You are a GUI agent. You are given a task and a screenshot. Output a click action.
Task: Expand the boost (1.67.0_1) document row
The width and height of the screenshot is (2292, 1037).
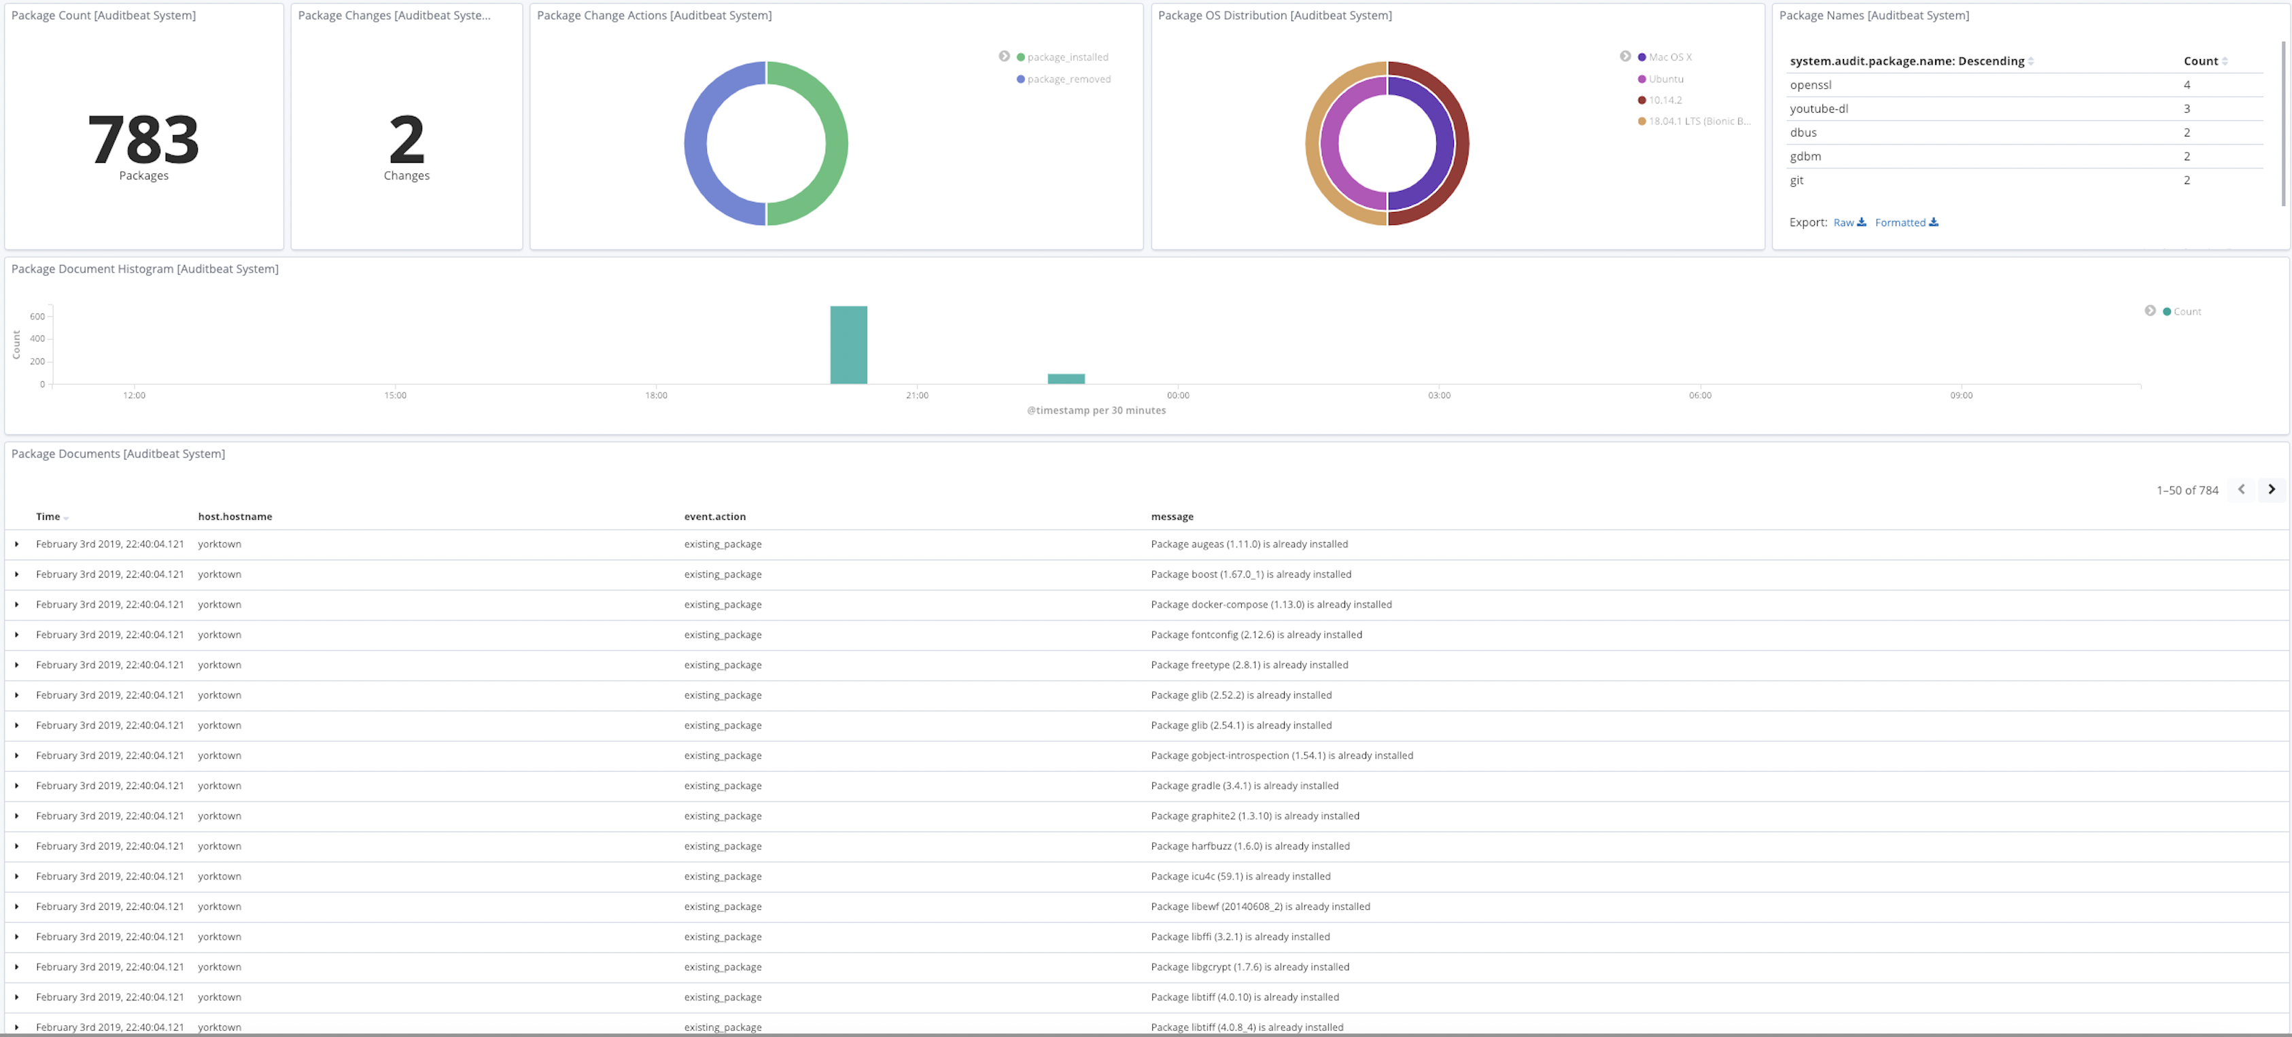click(16, 574)
